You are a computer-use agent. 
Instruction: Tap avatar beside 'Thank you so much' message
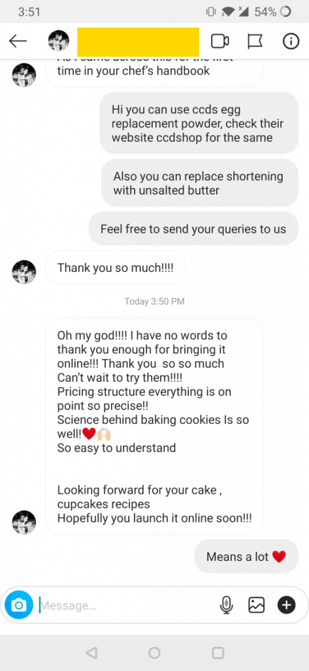(24, 272)
